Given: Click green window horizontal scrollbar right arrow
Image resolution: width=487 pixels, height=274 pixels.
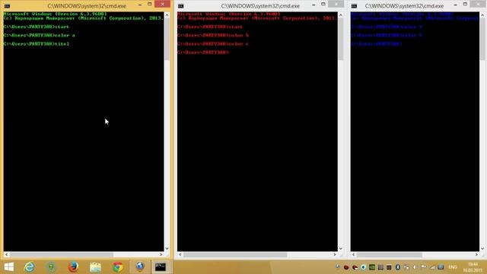Looking at the screenshot, I should coord(161,254).
